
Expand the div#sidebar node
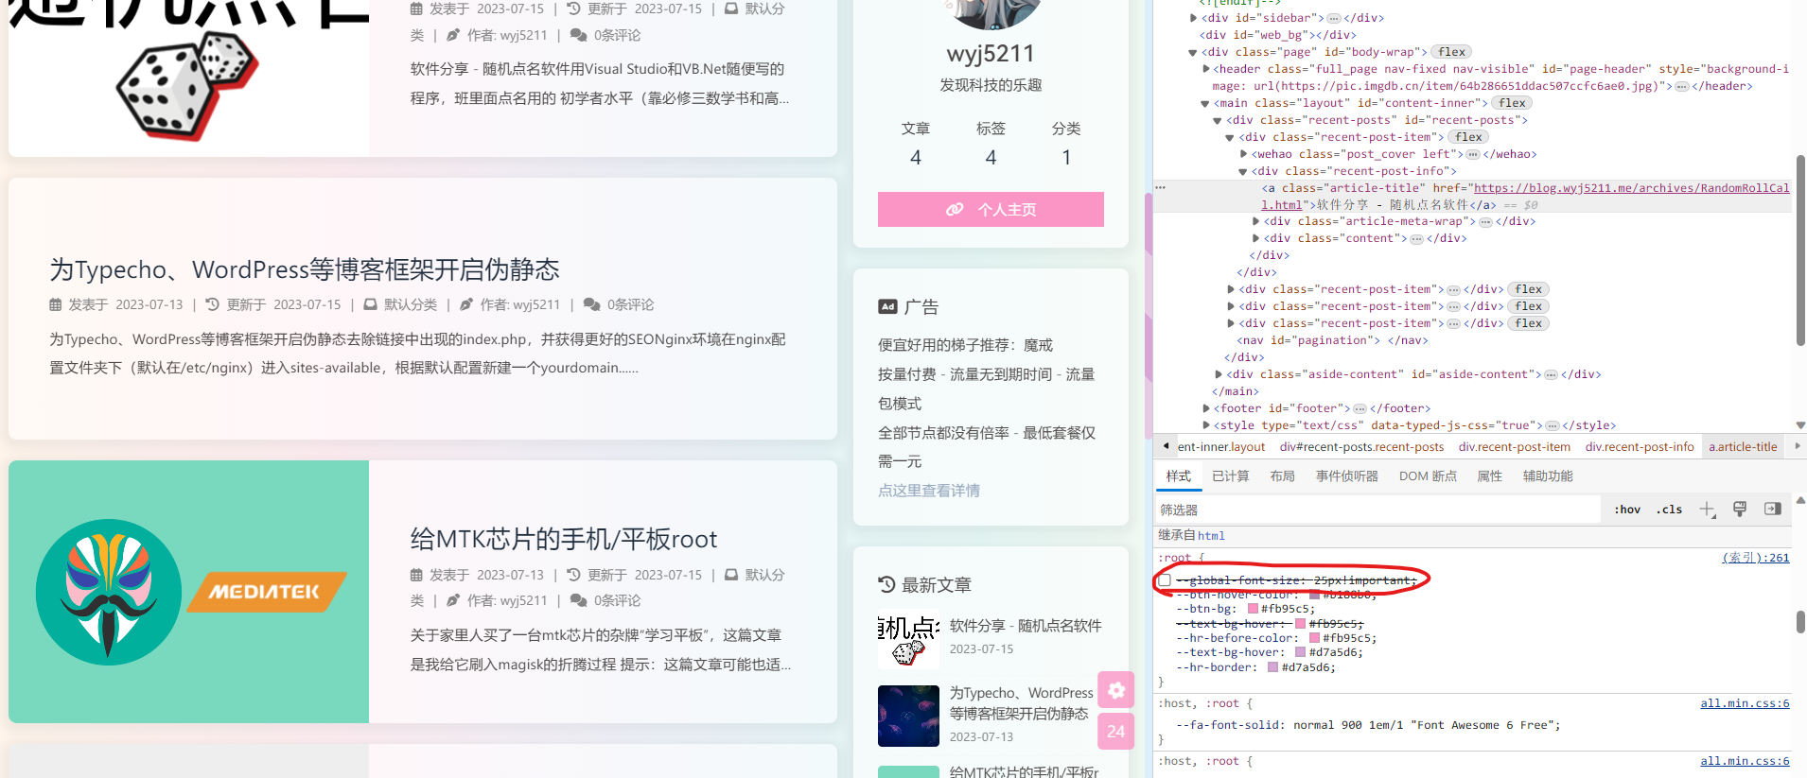click(1194, 18)
